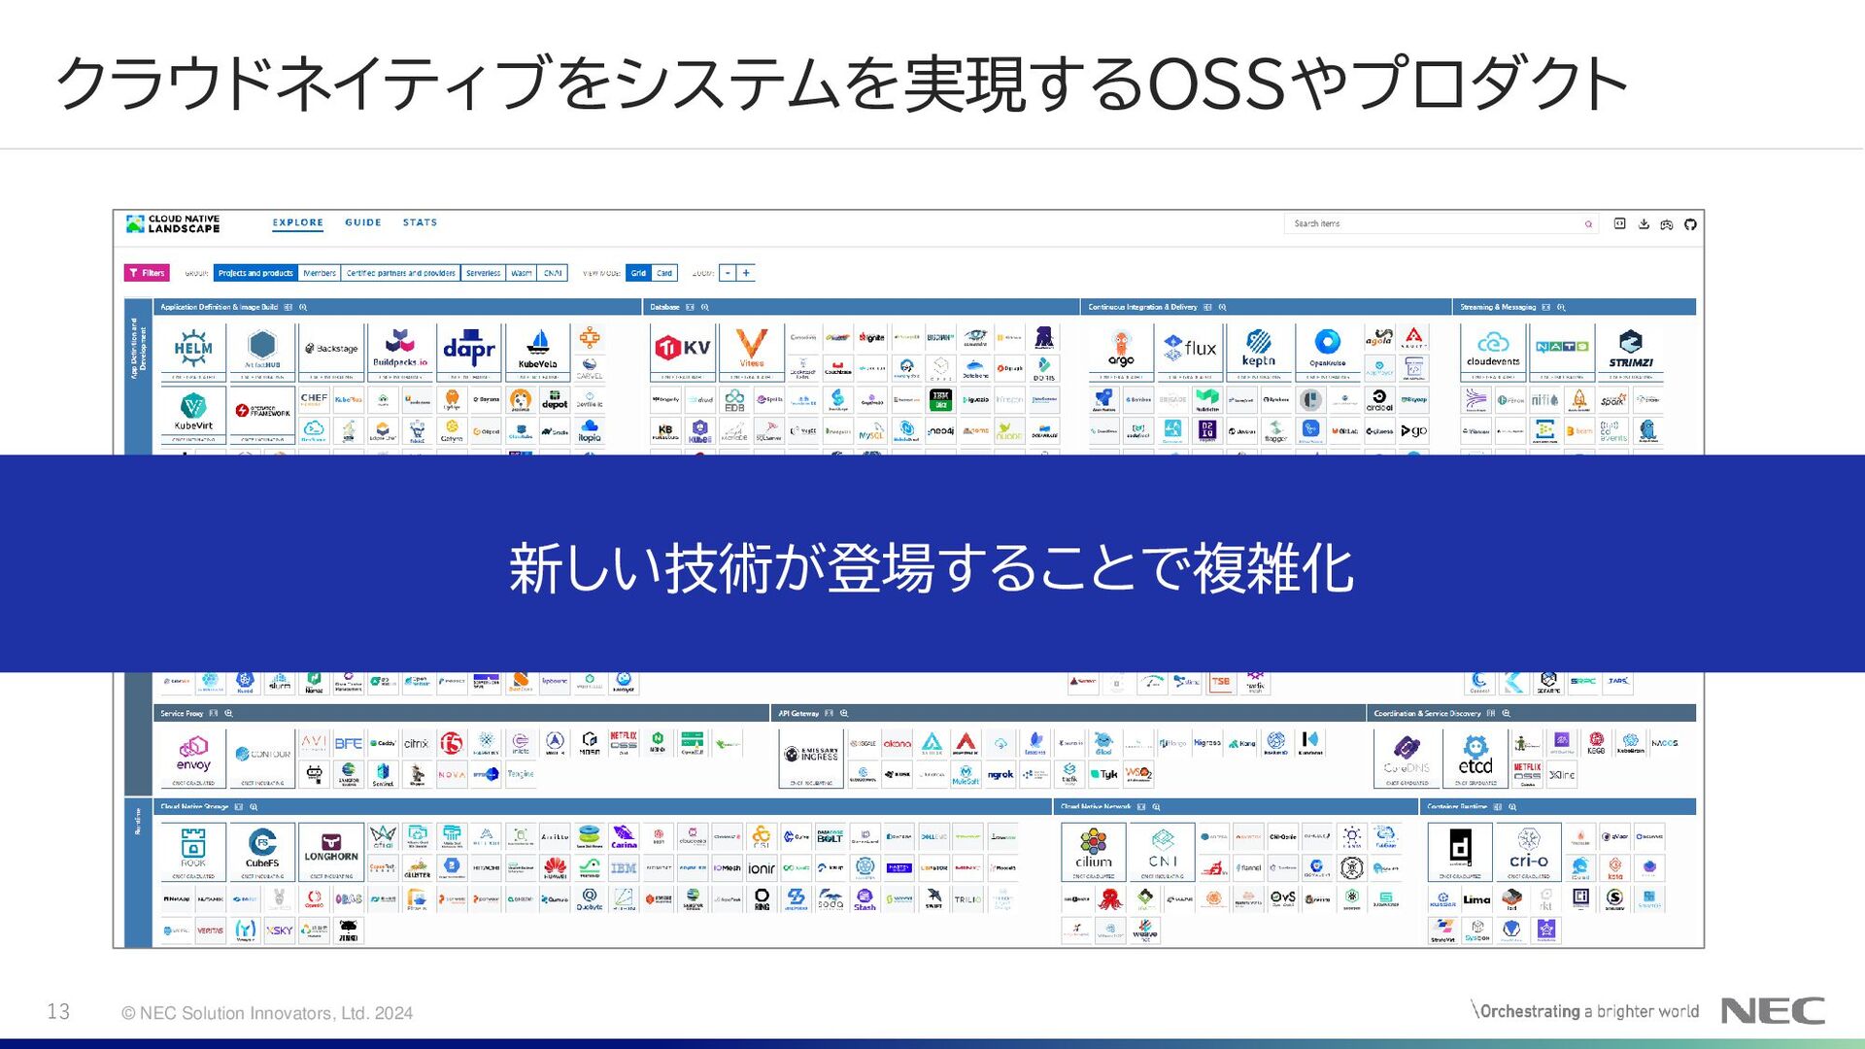Select the Projects and products group
The image size is (1865, 1049).
pyautogui.click(x=255, y=273)
